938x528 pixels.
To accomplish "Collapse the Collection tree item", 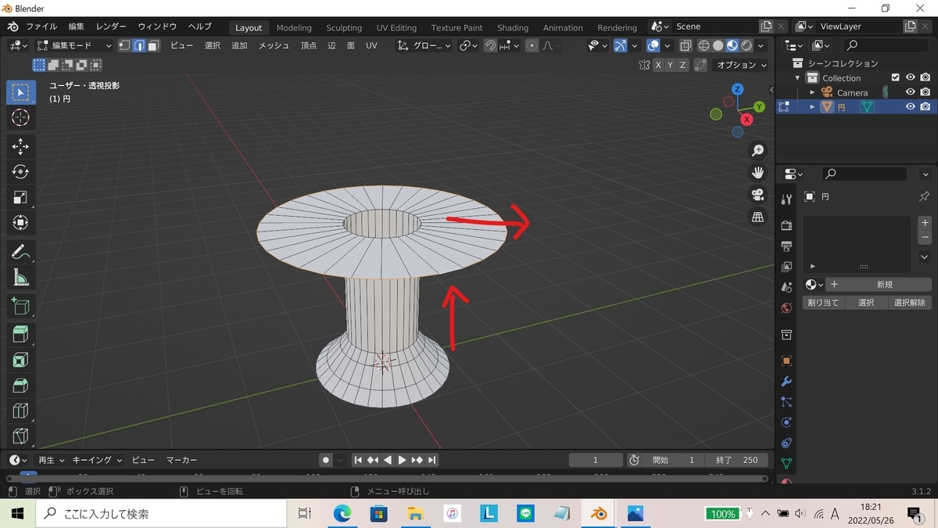I will point(798,77).
